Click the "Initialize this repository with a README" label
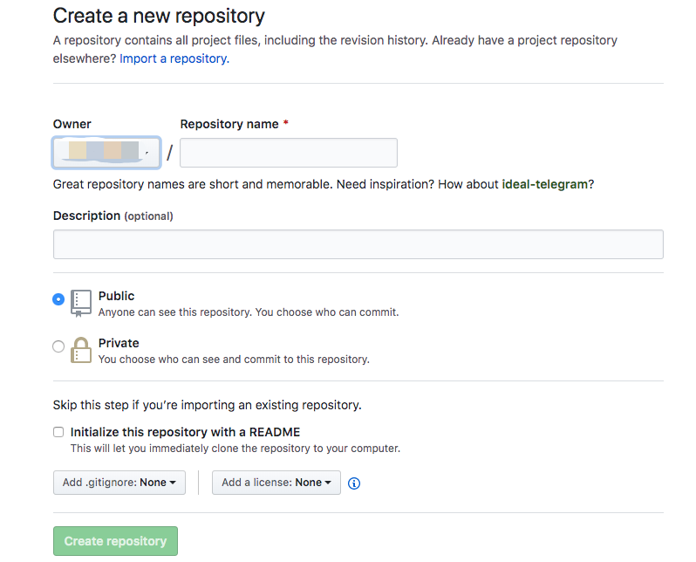Screen dimensions: 696x562 pyautogui.click(x=185, y=432)
